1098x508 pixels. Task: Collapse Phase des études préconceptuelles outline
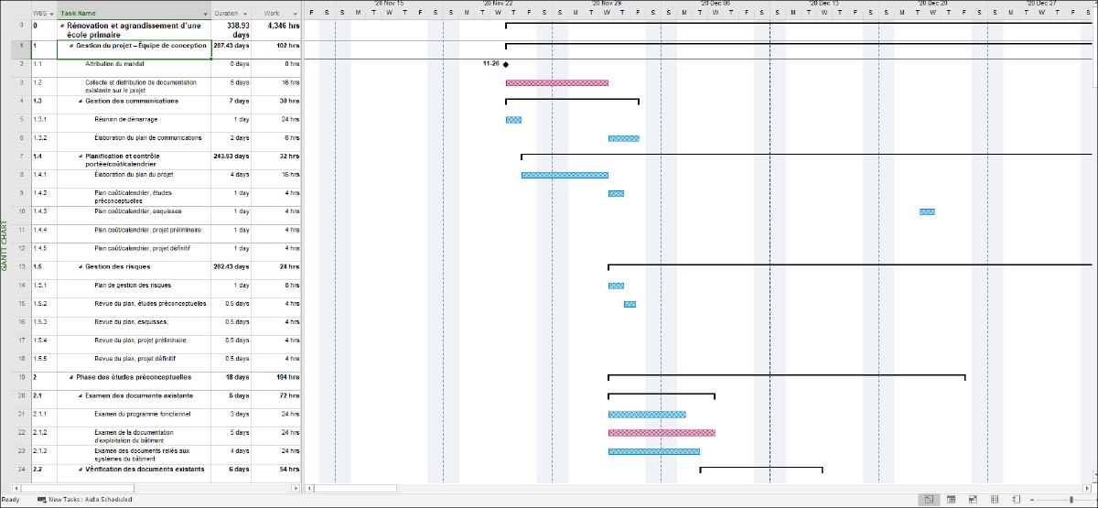68,377
